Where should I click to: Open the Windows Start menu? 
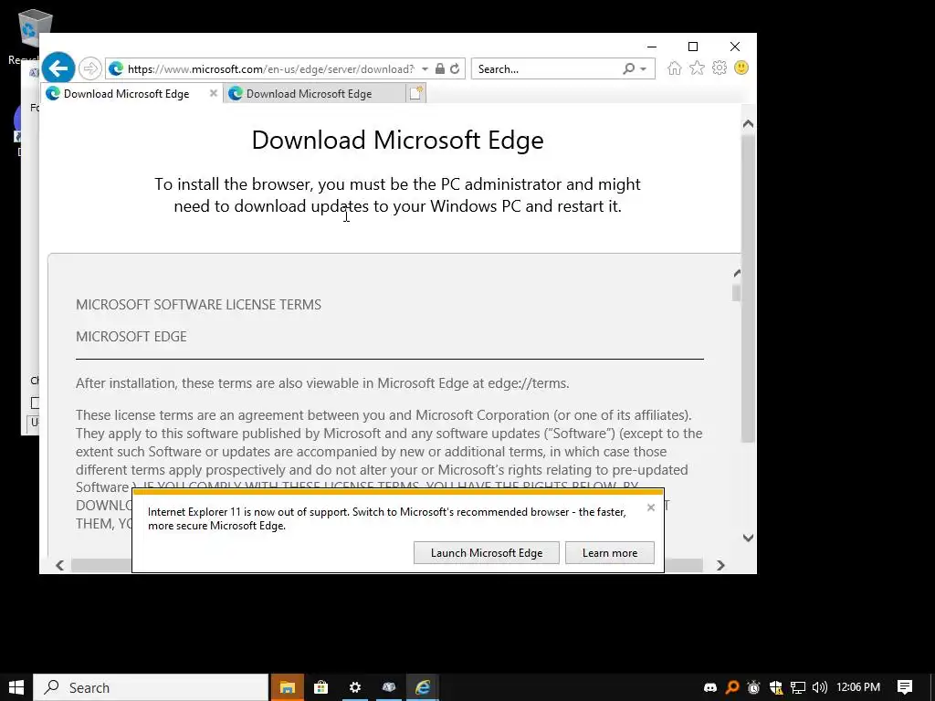(16, 687)
